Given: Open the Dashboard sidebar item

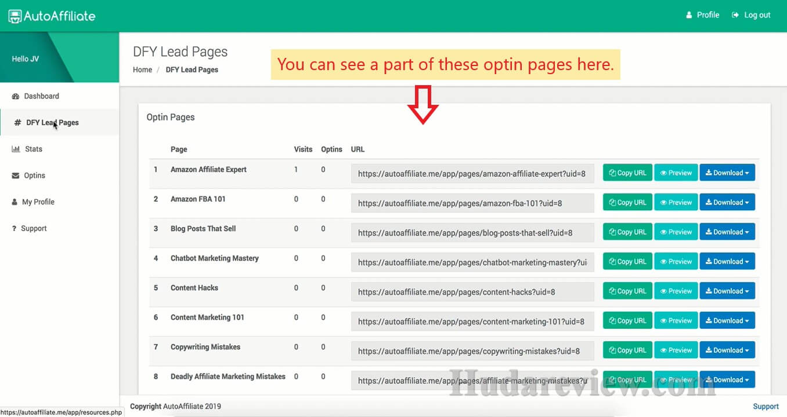Looking at the screenshot, I should [35, 96].
